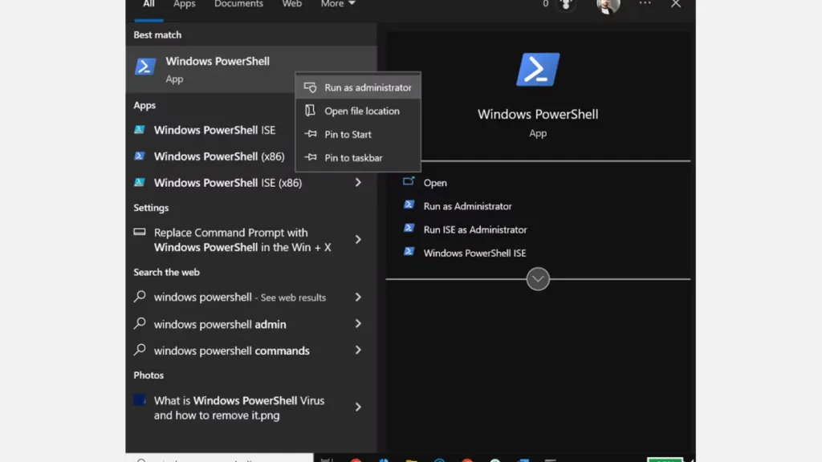
Task: Choose Run as administrator in context menu
Action: pos(358,87)
